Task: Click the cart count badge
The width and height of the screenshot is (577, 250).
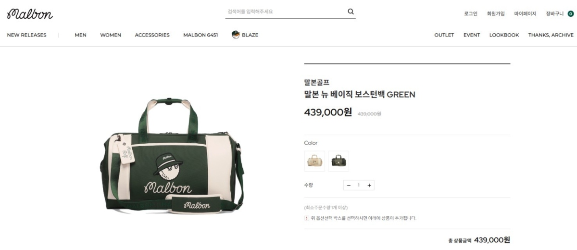Action: [571, 13]
